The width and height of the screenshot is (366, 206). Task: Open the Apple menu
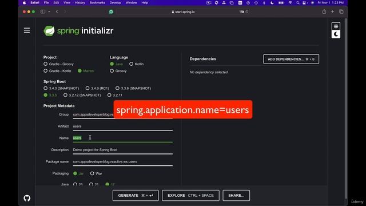[24, 2]
